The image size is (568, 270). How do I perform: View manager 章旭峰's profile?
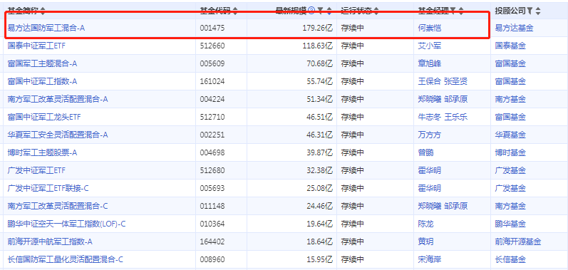tap(429, 63)
